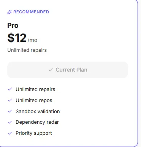Click the checkmark next to Unlimited repairs feature
Image resolution: width=141 pixels, height=147 pixels.
[x=10, y=89]
